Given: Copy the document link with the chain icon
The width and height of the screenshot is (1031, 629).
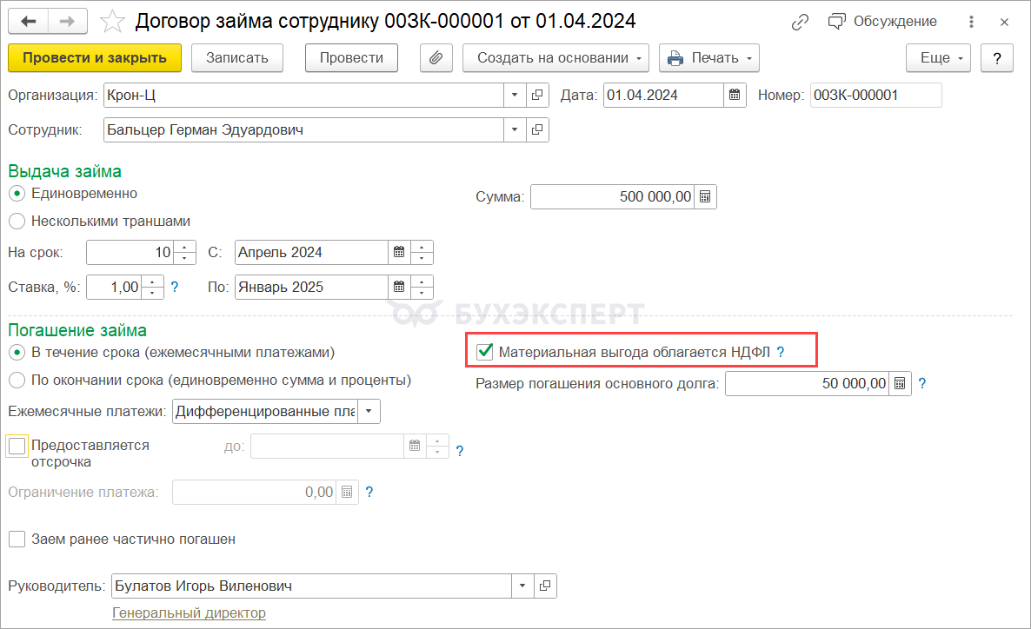Looking at the screenshot, I should click(x=800, y=22).
